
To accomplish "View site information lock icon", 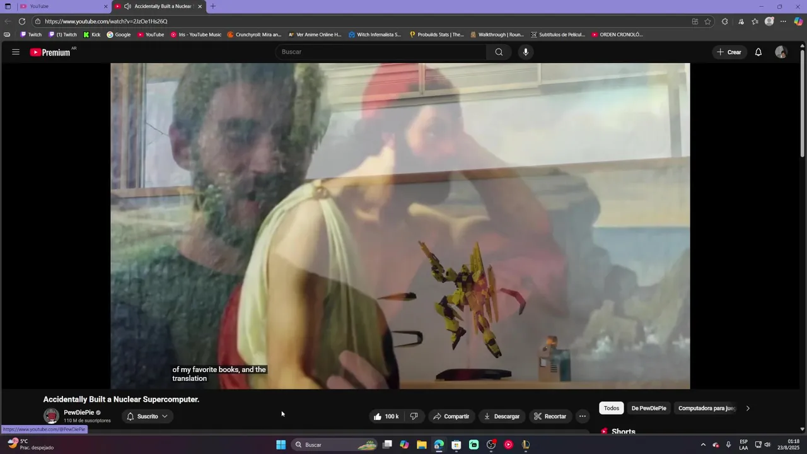I will point(38,21).
